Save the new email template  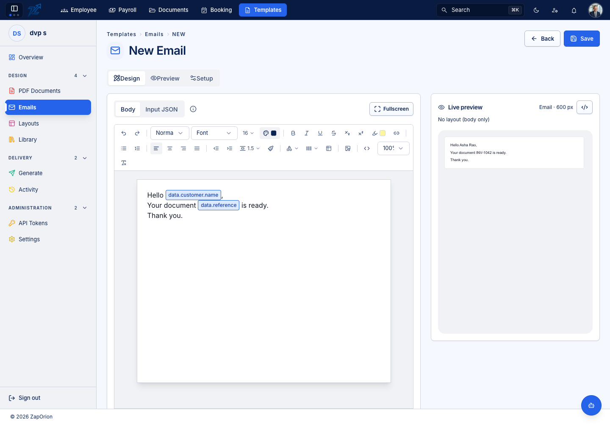[x=582, y=39]
